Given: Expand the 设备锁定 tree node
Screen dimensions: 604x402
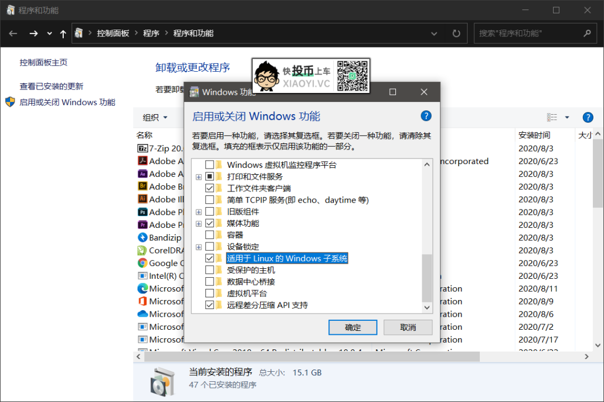Looking at the screenshot, I should pyautogui.click(x=199, y=247).
